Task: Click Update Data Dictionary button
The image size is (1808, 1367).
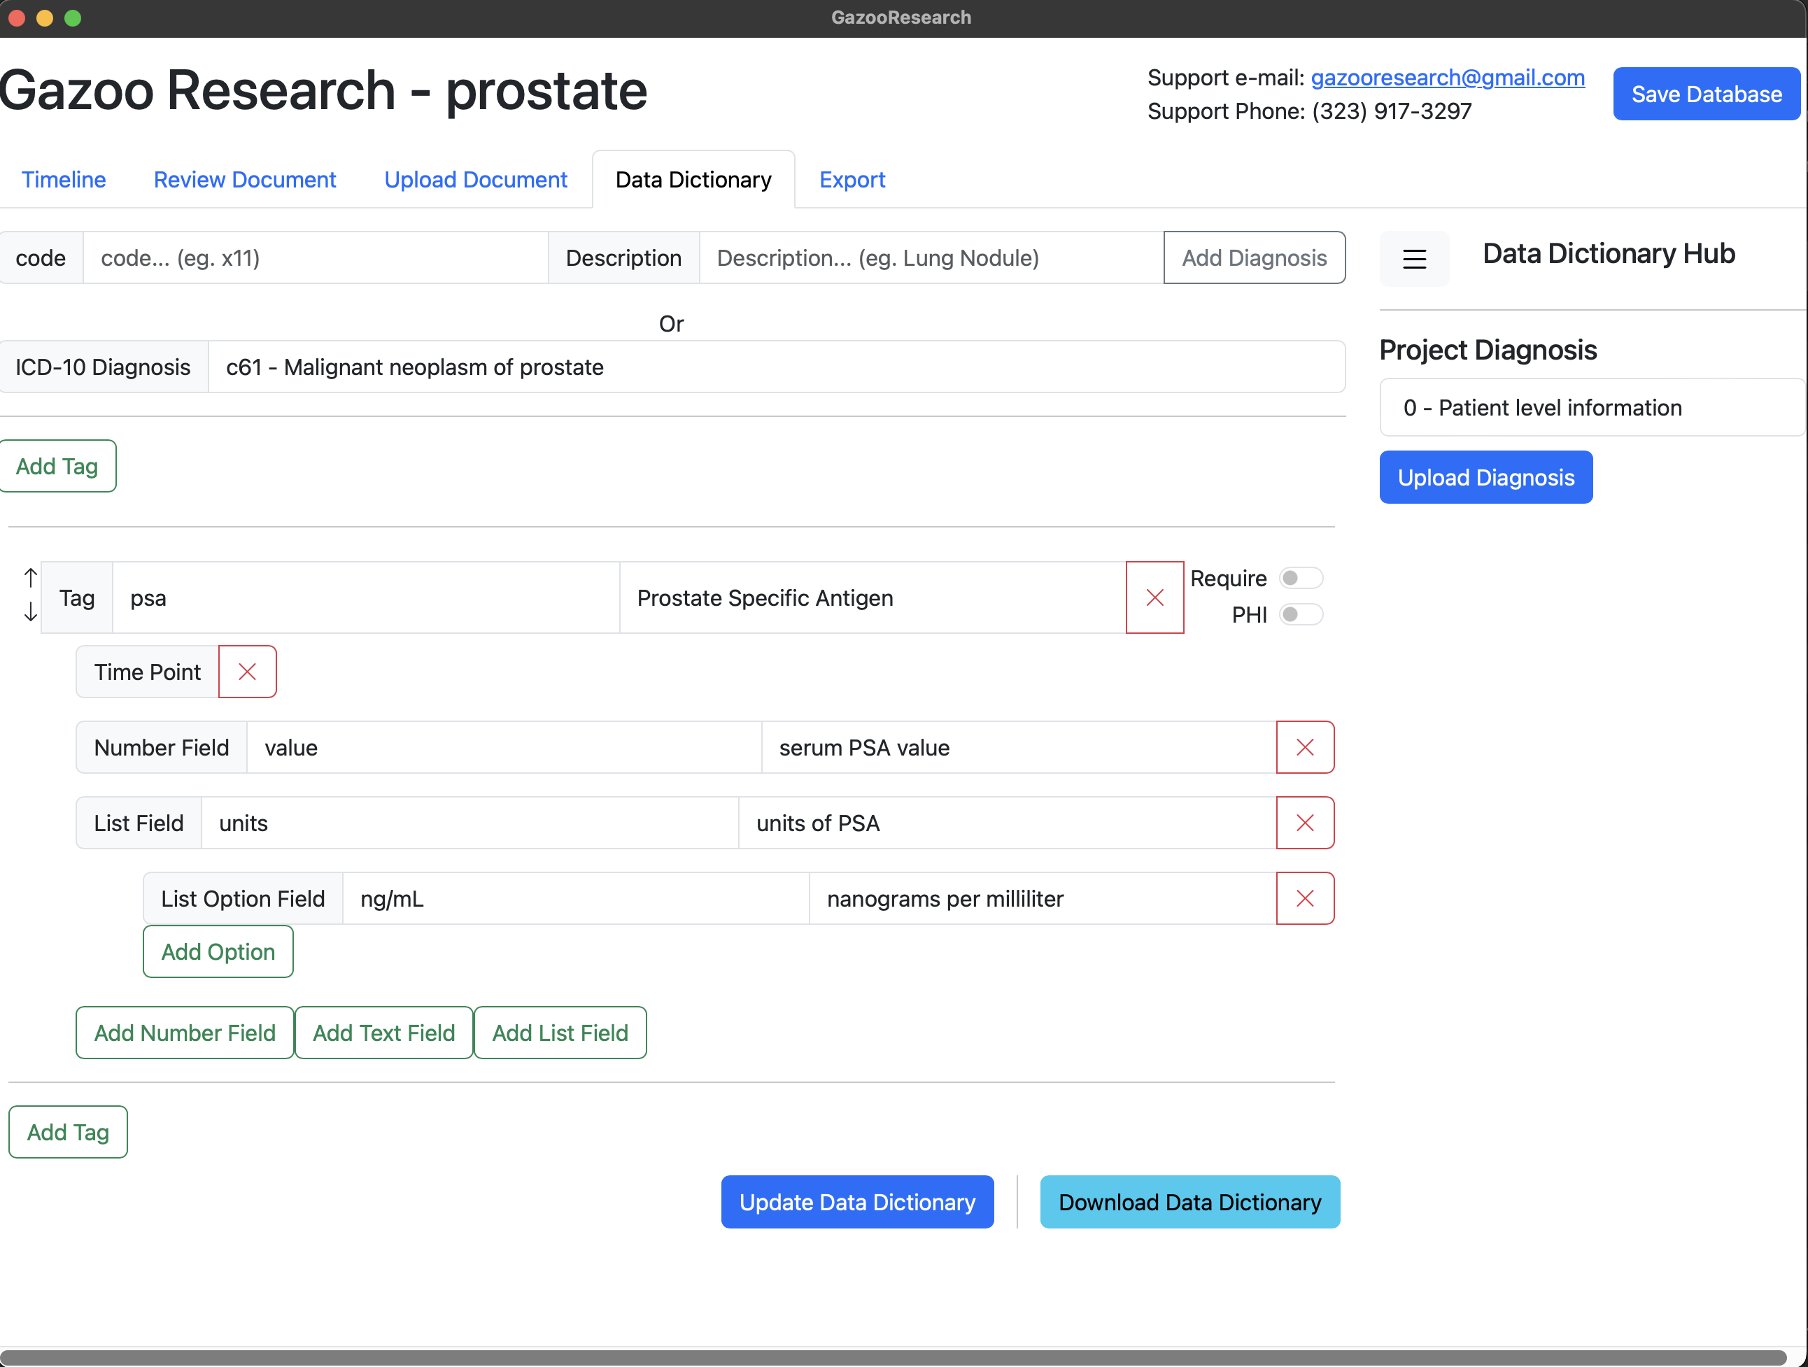Action: [856, 1202]
